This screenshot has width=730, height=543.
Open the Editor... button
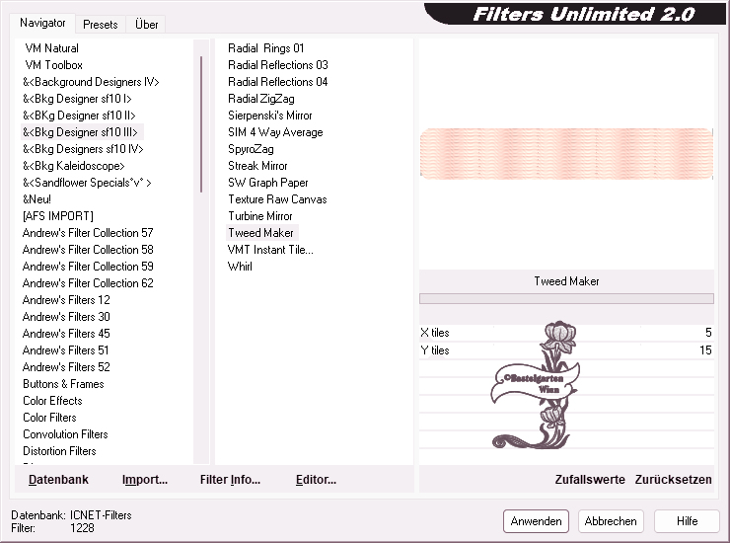[x=316, y=480]
